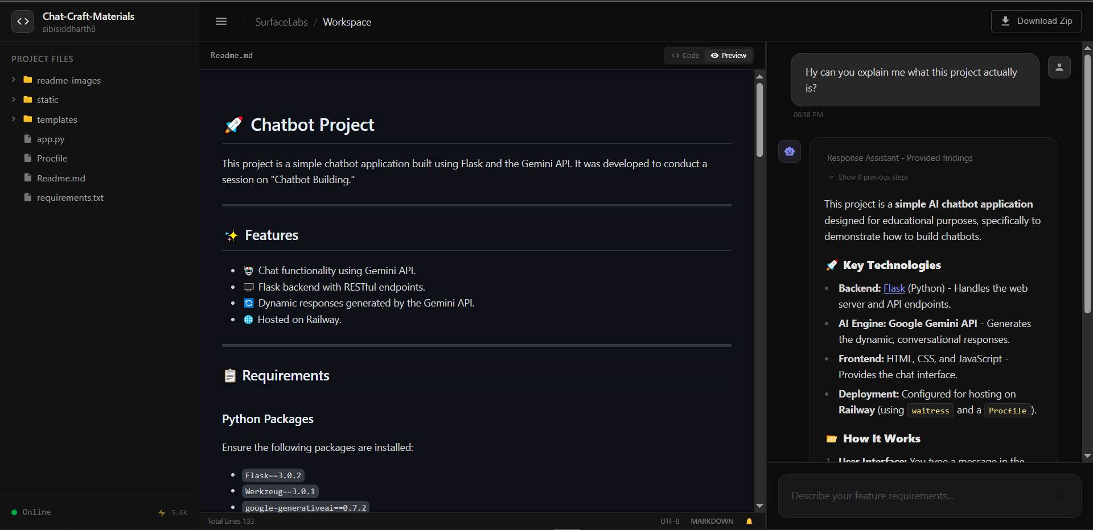The height and width of the screenshot is (530, 1093).
Task: Focus the feature requirements input field
Action: click(x=918, y=496)
